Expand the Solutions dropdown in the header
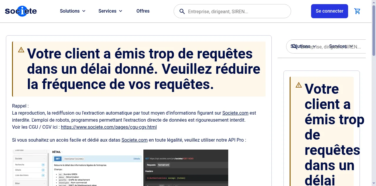Viewport: 376px width, 186px height. coord(73,11)
